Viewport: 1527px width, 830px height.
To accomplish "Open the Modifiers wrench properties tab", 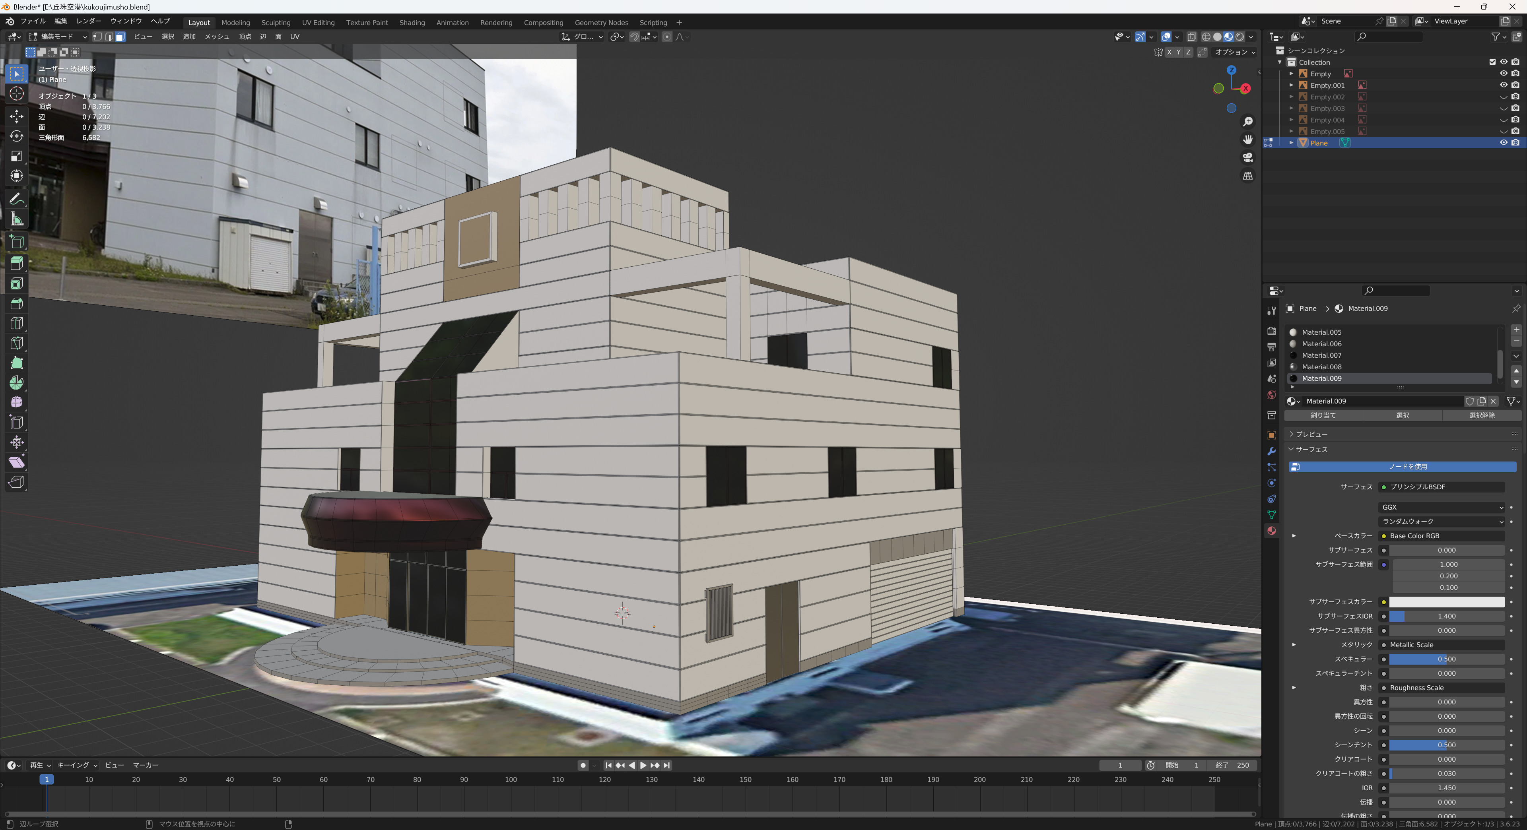I will pos(1272,452).
